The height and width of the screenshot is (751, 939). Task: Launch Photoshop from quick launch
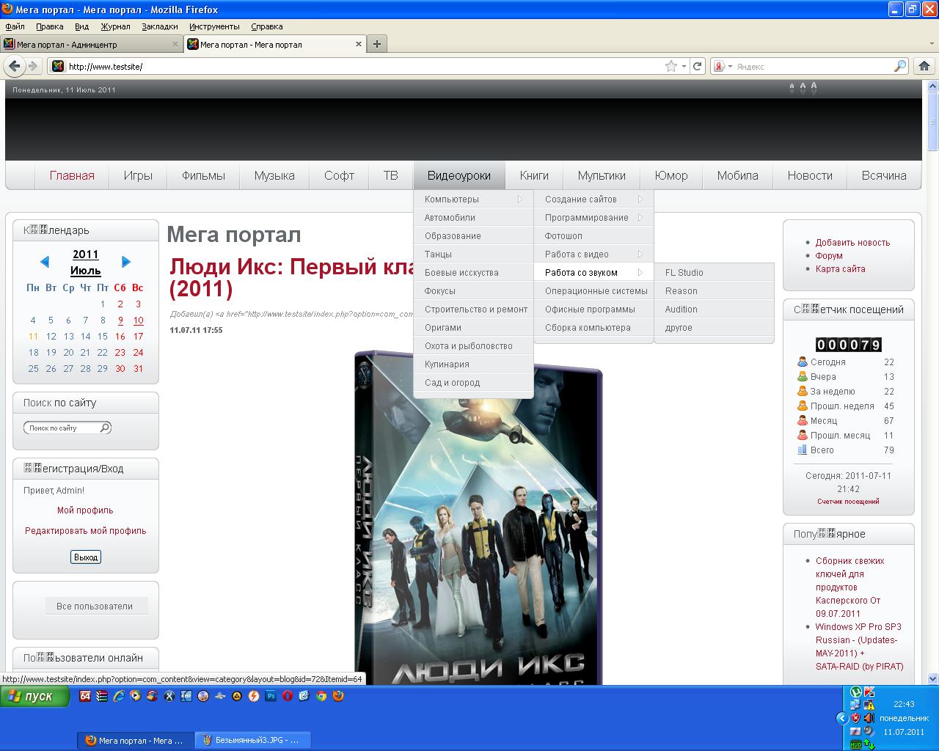click(x=271, y=696)
